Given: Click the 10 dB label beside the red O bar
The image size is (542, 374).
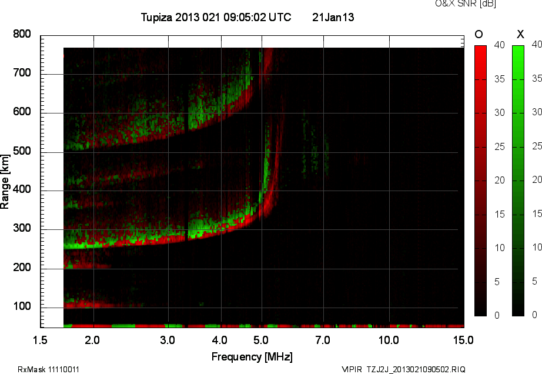Looking at the screenshot, I should pyautogui.click(x=500, y=248).
